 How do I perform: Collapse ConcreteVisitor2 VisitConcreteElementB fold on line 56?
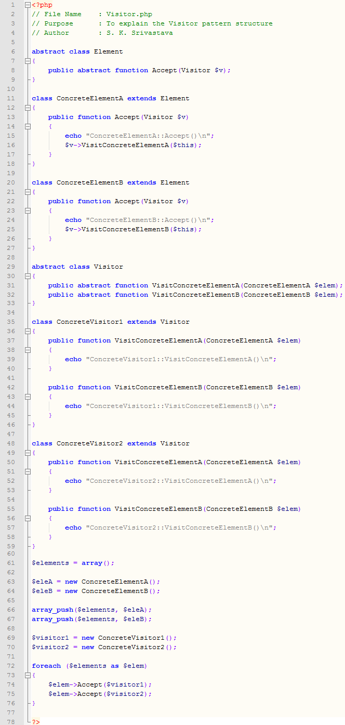tap(28, 518)
